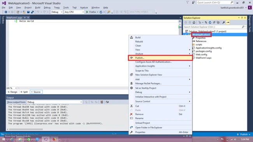Click the Visual Studio icon in taskbar
This screenshot has width=253, height=142.
click(x=46, y=139)
